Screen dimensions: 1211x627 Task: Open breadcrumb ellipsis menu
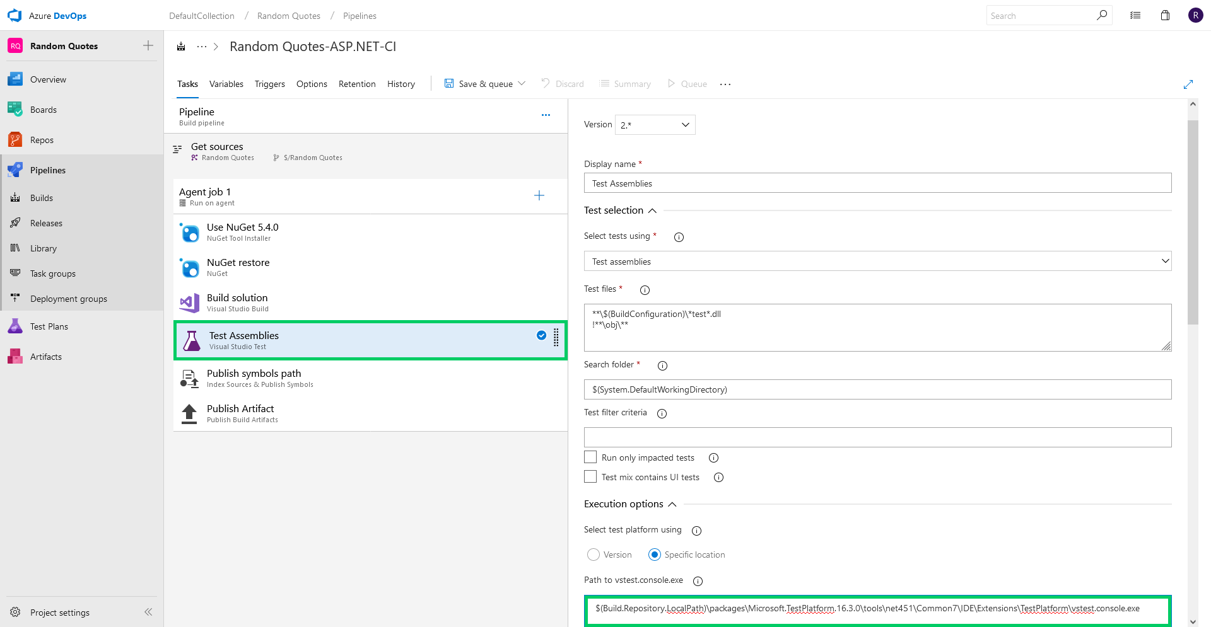pyautogui.click(x=202, y=47)
